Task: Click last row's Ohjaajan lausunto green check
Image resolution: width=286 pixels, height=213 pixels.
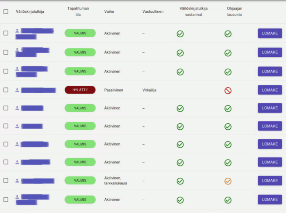Action: [228, 200]
